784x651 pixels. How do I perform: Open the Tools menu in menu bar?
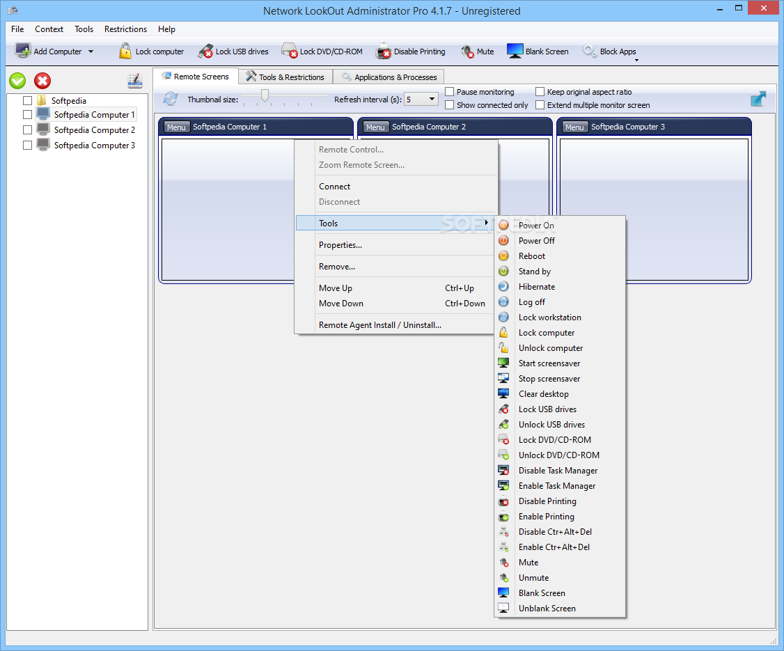click(x=84, y=29)
